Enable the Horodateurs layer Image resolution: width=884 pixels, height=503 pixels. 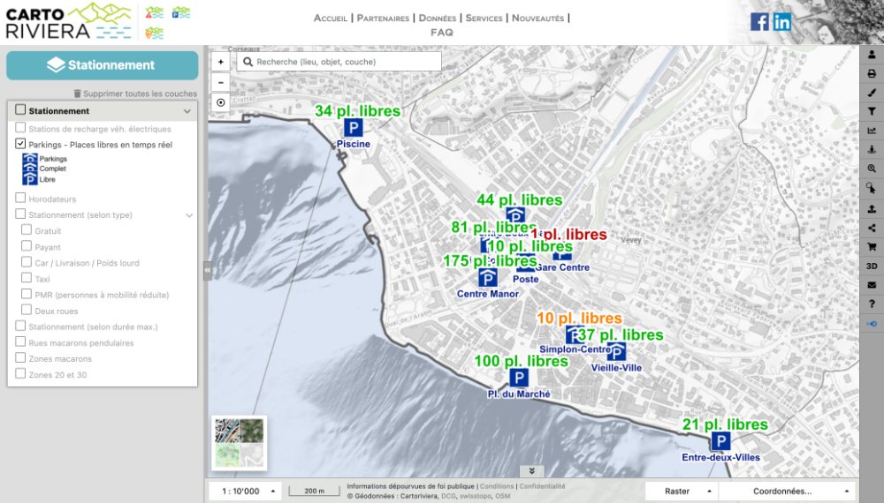[21, 199]
